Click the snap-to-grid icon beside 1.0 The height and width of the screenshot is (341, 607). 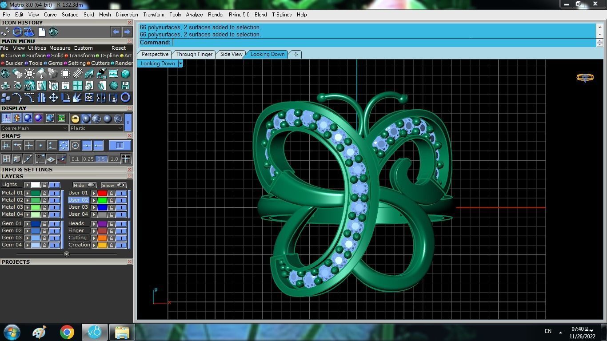[x=126, y=159]
